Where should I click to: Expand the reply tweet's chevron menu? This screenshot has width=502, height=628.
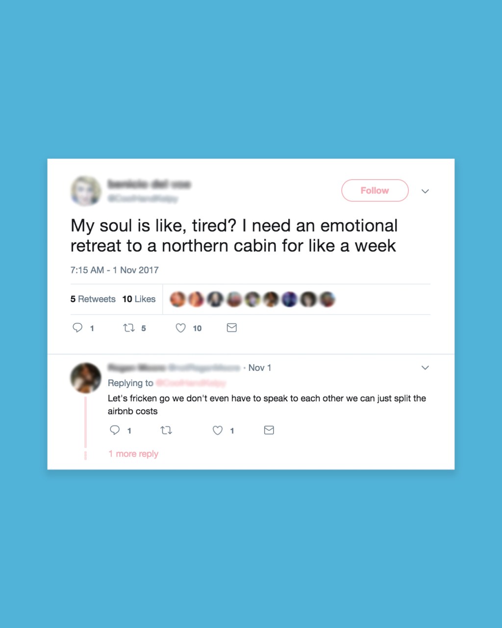point(425,367)
